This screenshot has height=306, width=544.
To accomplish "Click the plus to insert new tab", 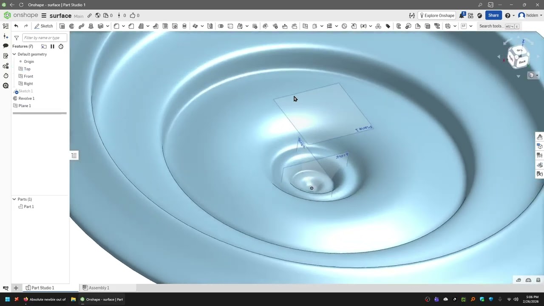I will 16,288.
